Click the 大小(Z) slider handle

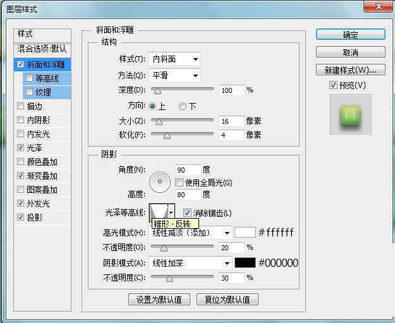coord(159,122)
